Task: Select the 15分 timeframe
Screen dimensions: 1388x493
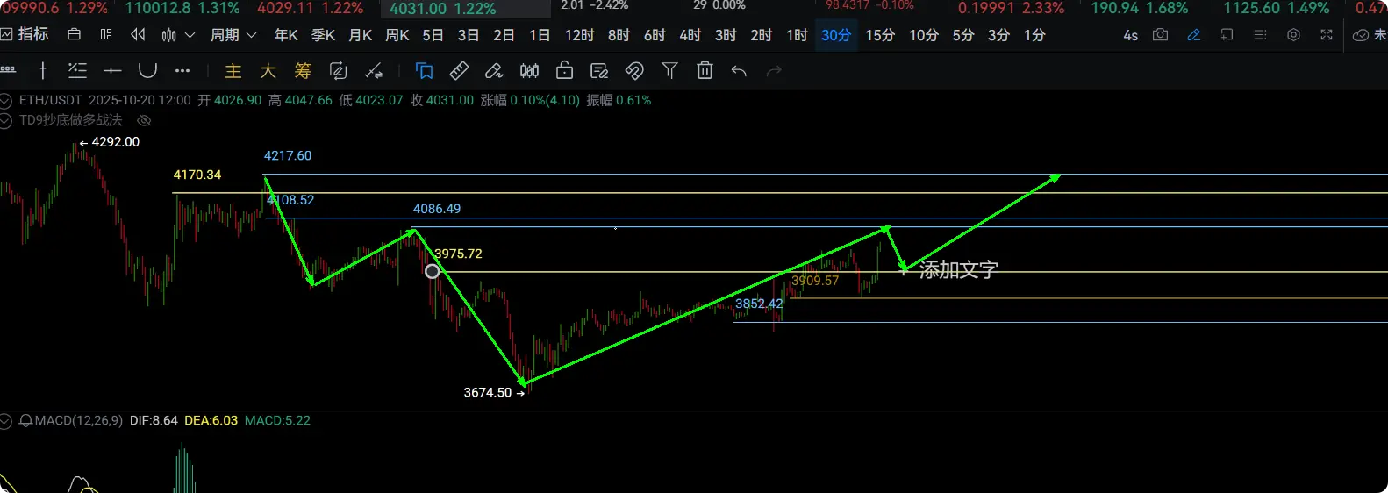Action: [x=880, y=35]
